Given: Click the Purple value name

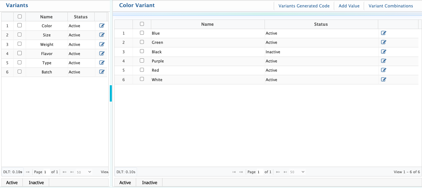Looking at the screenshot, I should tap(158, 61).
